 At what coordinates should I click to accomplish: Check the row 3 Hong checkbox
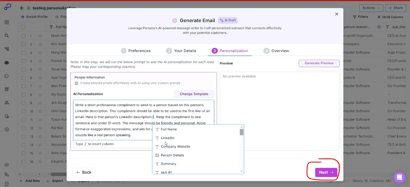[x=24, y=53]
